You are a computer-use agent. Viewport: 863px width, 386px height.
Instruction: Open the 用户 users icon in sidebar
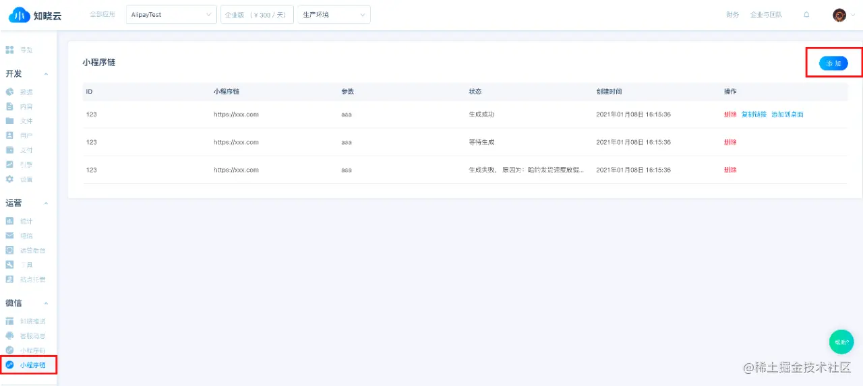(x=9, y=135)
